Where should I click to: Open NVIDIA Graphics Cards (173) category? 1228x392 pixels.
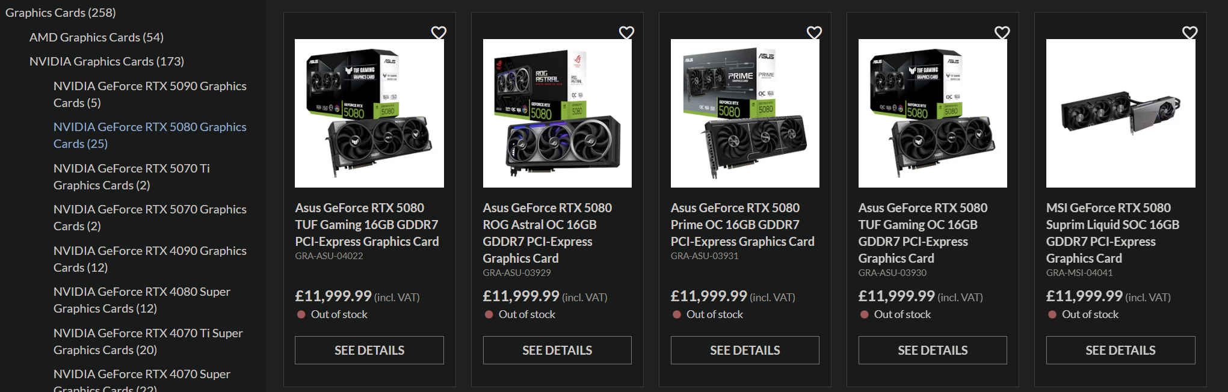(x=106, y=61)
